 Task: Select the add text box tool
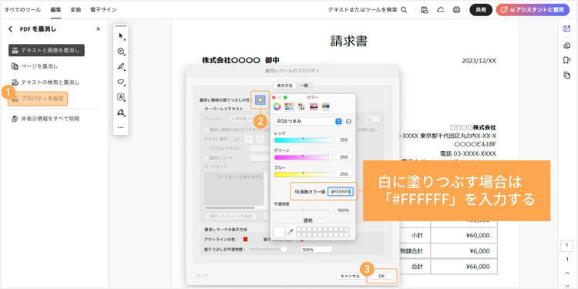coord(121,97)
